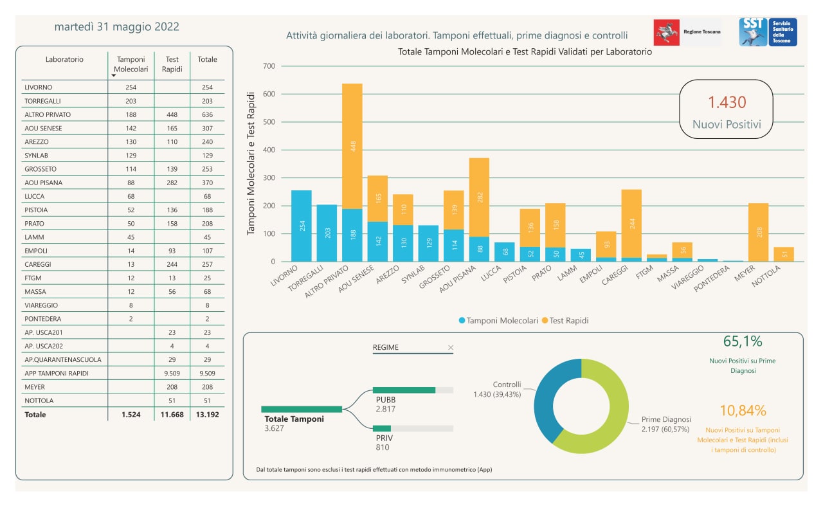This screenshot has height=506, width=823.
Task: Click the AP.QUARANTENASCUOLA row name
Action: (63, 359)
